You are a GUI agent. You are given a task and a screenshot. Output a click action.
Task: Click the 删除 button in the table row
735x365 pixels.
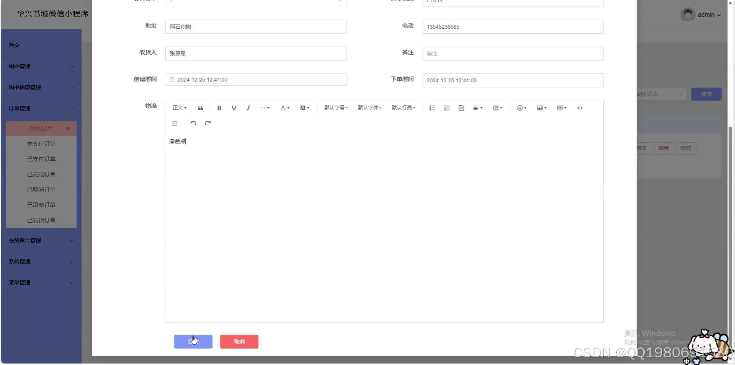663,148
